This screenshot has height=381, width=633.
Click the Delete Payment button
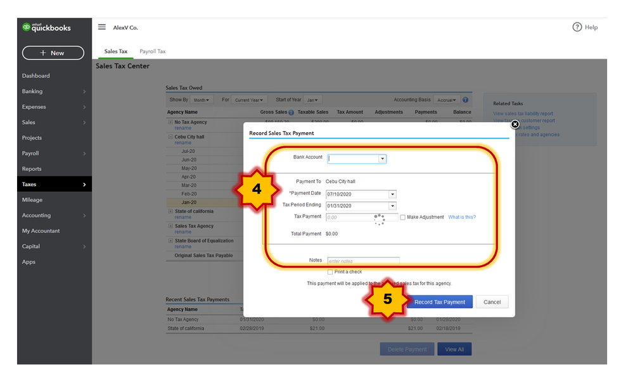coord(407,349)
